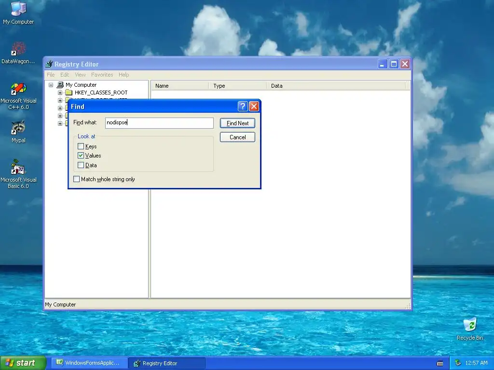Click the Name column header
494x370 pixels.
coord(180,86)
